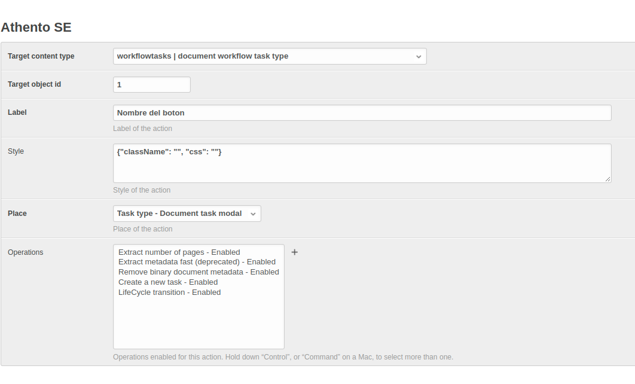
Task: Click the "Athento SE" heading
Action: point(36,28)
